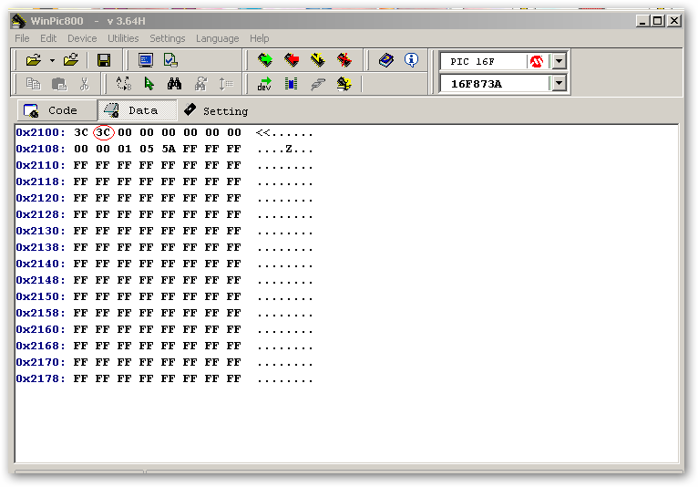Click the ASCII text '....Z...' in second row
Image resolution: width=698 pixels, height=487 pixels.
(285, 150)
